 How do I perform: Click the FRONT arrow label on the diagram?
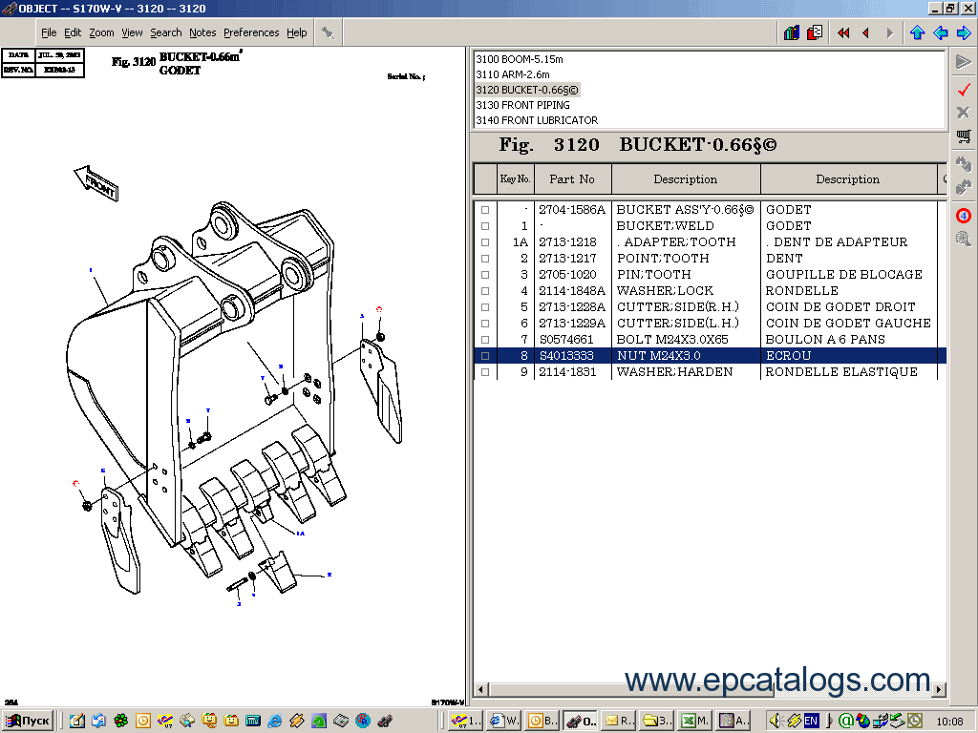click(96, 182)
